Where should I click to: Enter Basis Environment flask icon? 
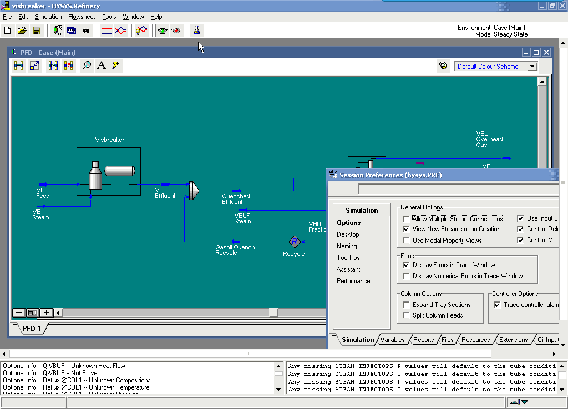click(197, 30)
